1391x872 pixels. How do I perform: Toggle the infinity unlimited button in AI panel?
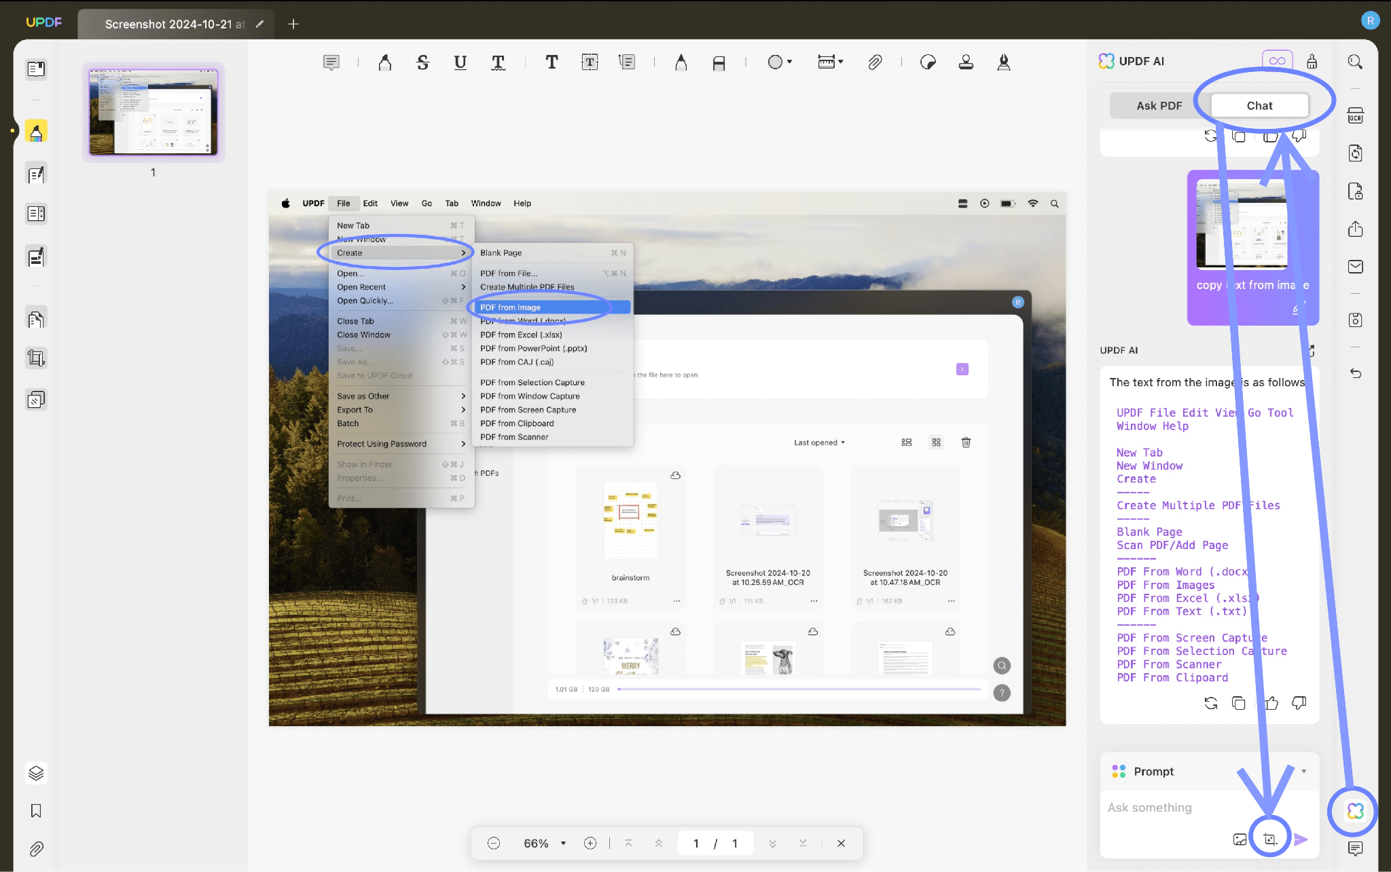tap(1277, 61)
